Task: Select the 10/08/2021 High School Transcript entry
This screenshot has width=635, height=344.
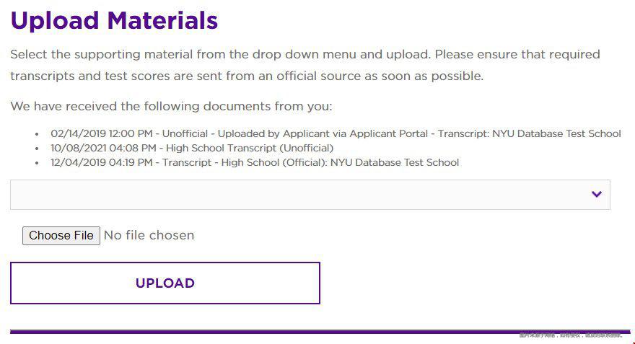Action: 192,148
